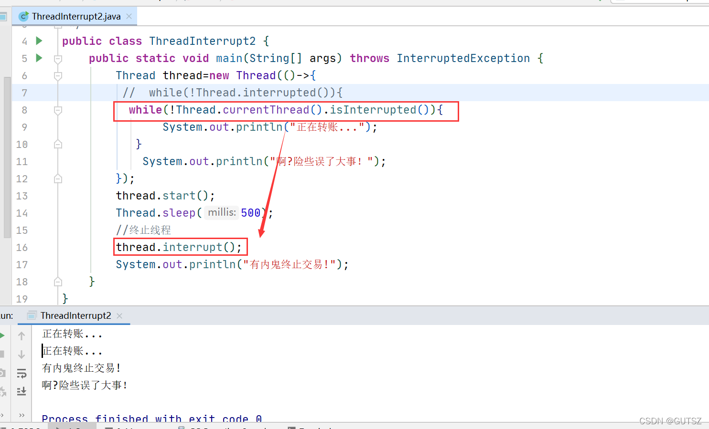The image size is (709, 429).
Task: Click fold end marker on line 18
Action: [x=58, y=282]
